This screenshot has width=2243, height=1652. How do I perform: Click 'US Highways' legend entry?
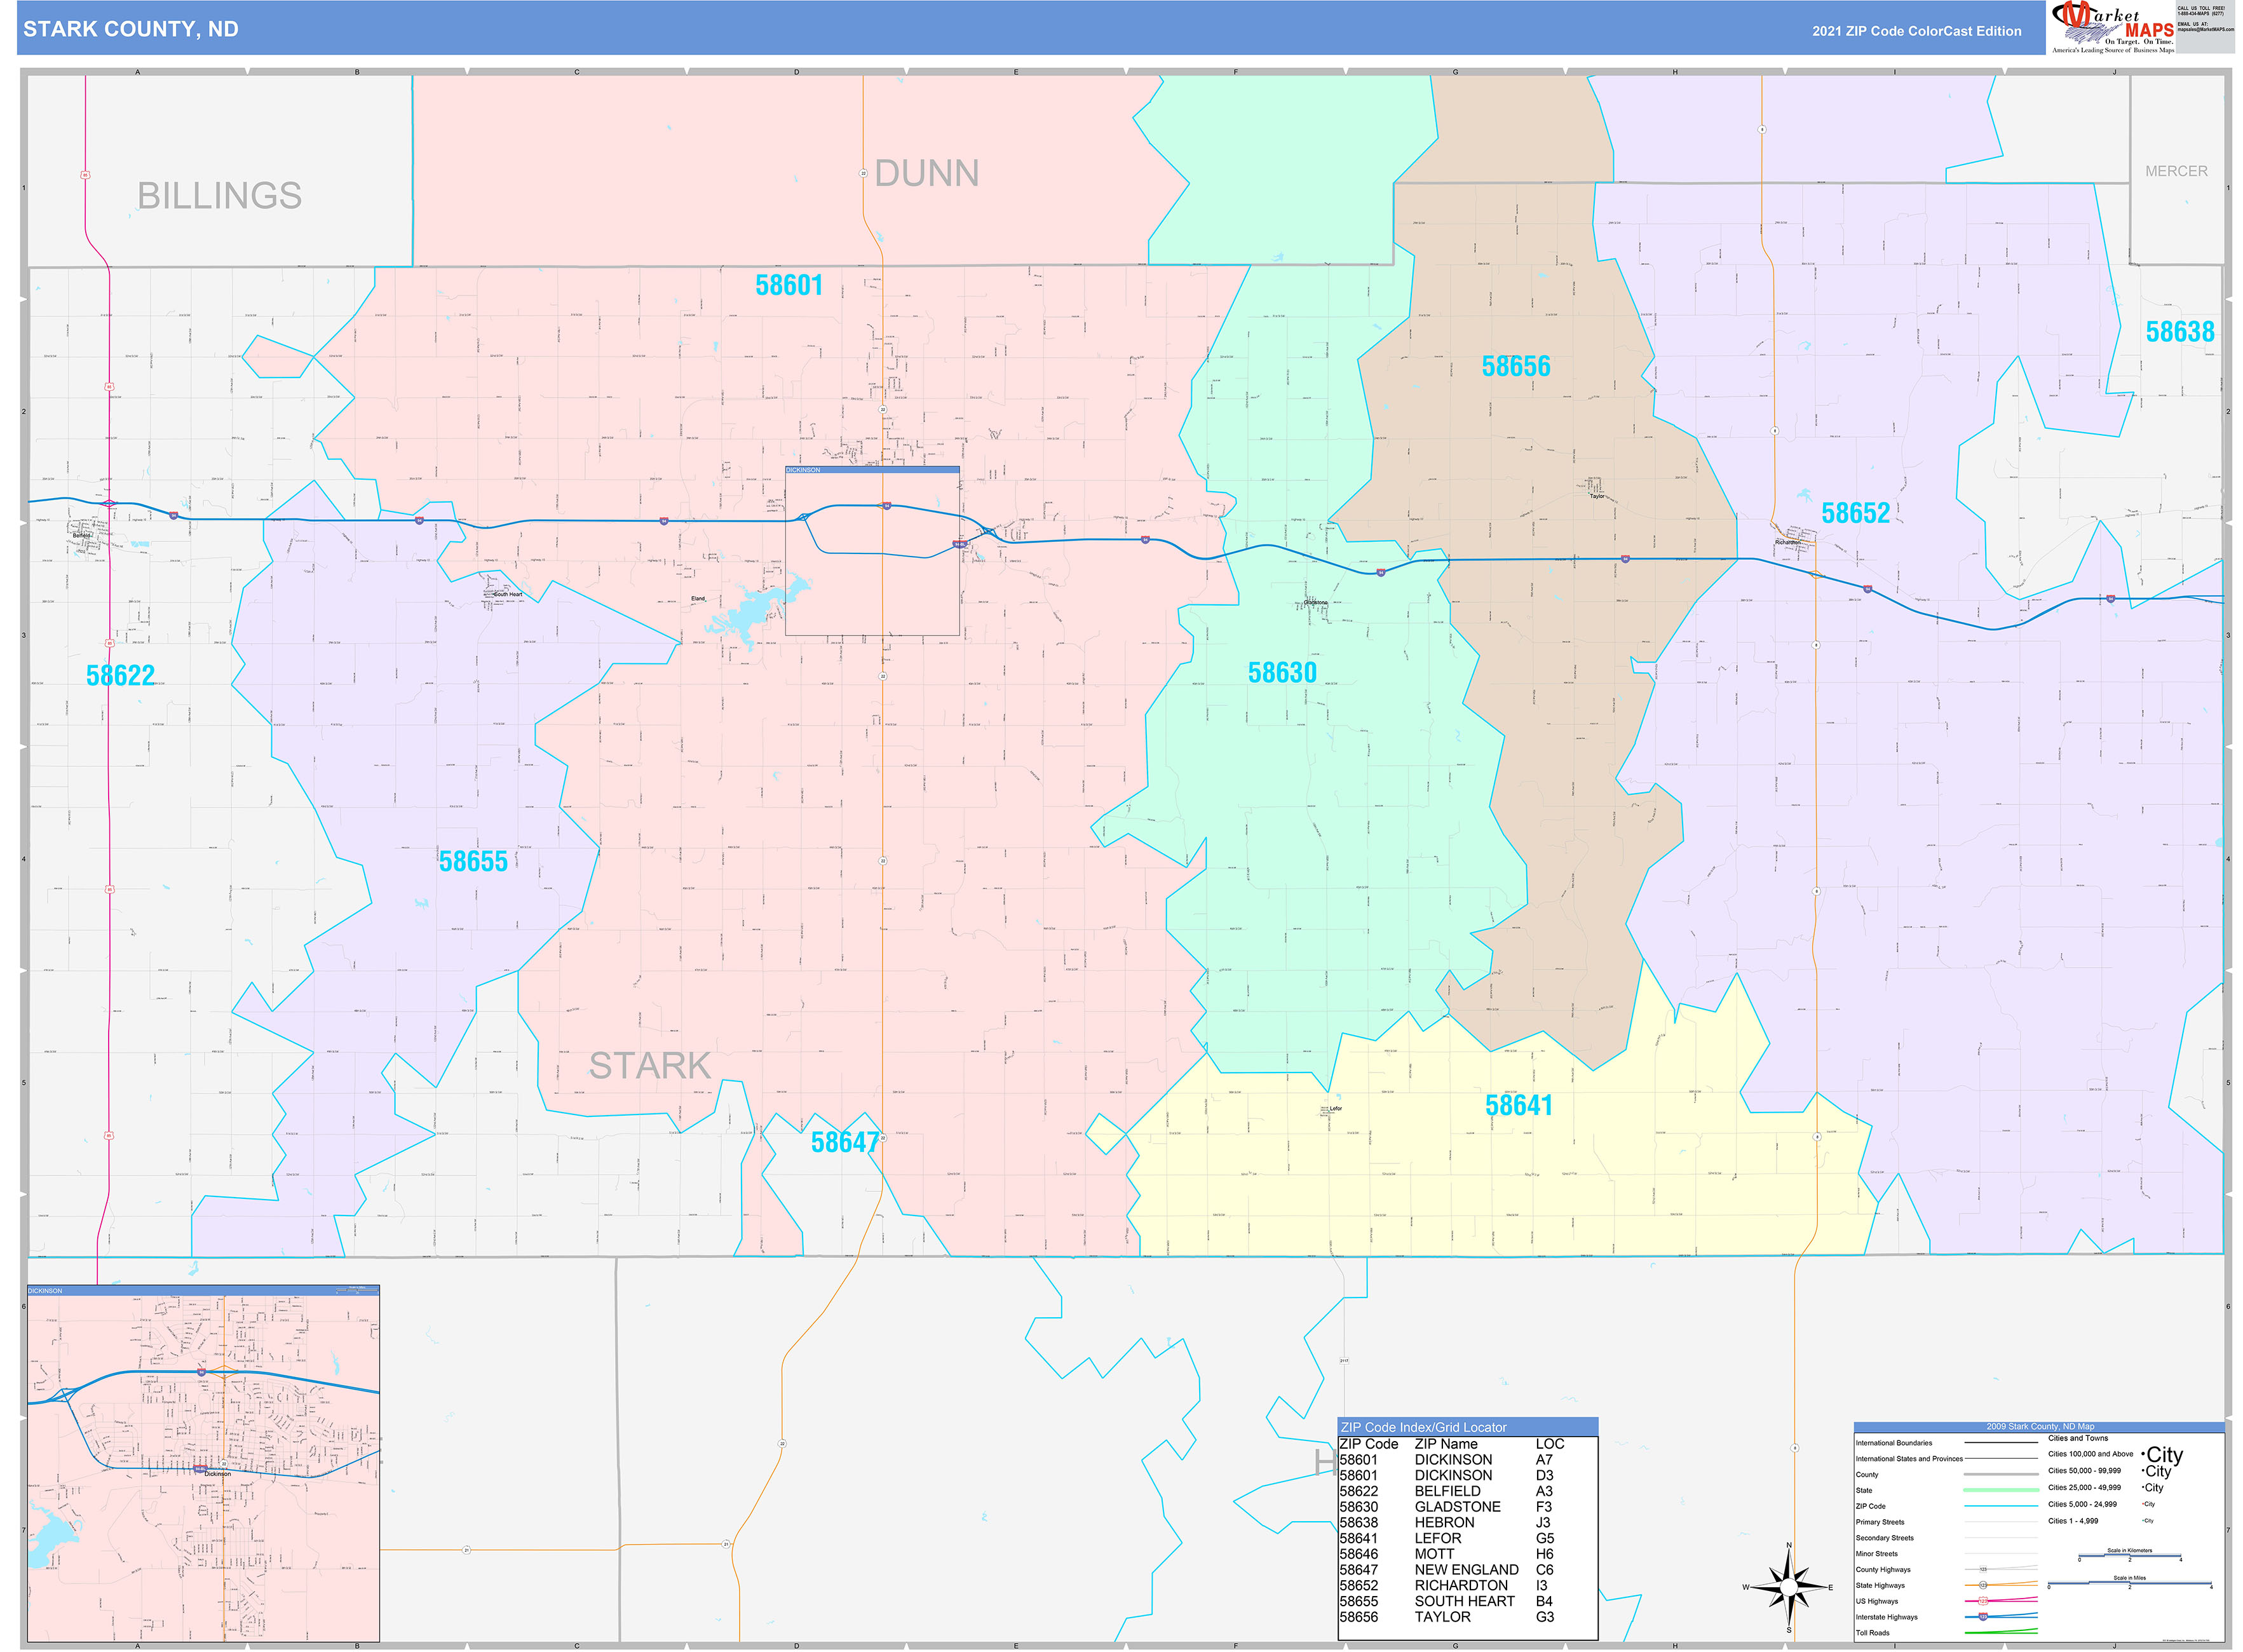[x=1876, y=1601]
